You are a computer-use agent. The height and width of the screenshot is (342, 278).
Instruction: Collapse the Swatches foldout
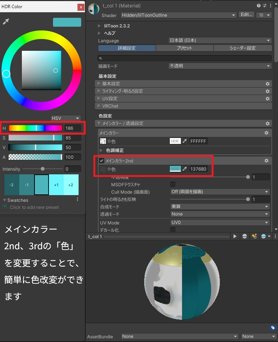coord(4,200)
